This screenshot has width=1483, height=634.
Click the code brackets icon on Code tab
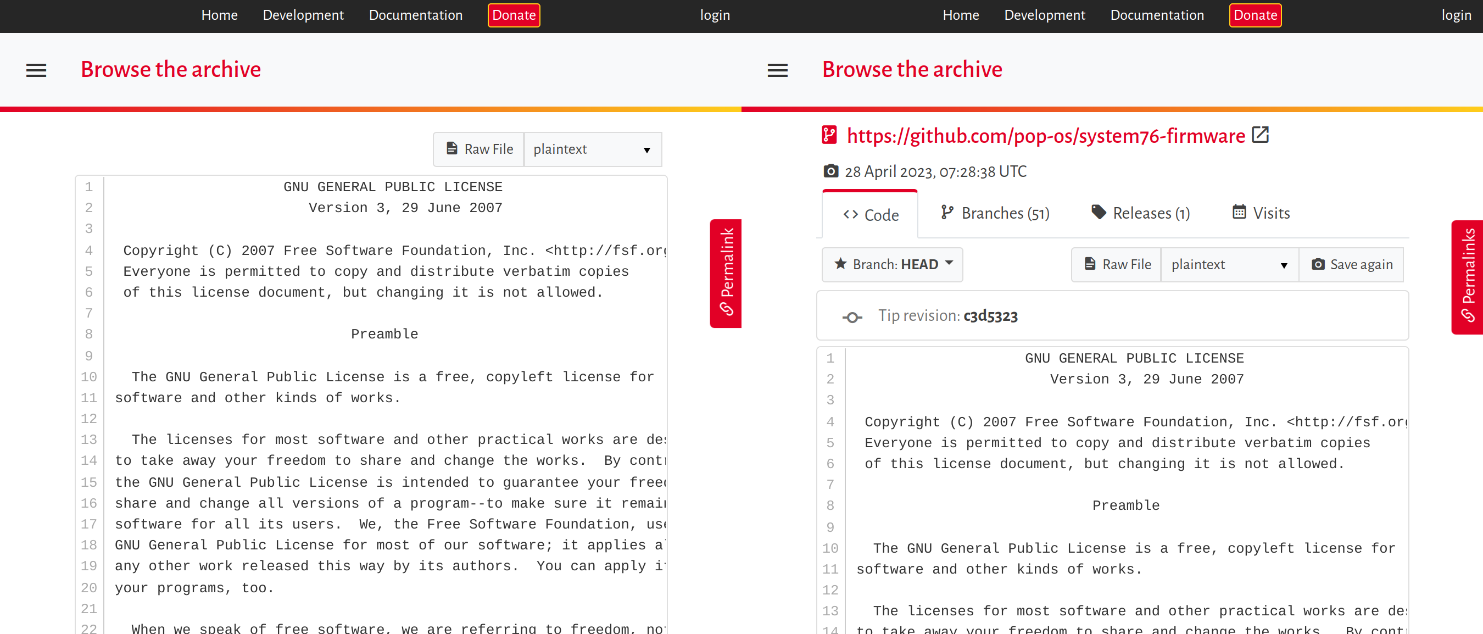[x=851, y=214]
